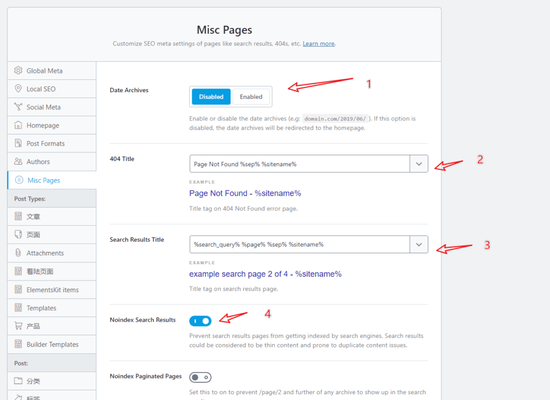Click into the Search Results Title field
Viewport: 550px width, 400px height.
[300, 245]
